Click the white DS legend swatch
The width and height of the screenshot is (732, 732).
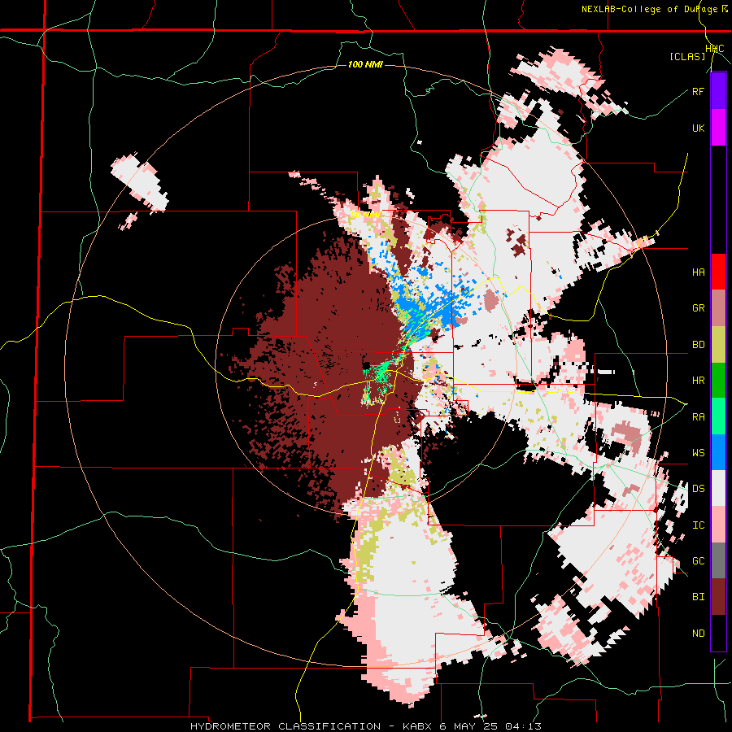click(718, 489)
